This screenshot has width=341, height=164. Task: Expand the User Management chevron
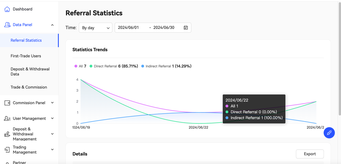pyautogui.click(x=52, y=119)
